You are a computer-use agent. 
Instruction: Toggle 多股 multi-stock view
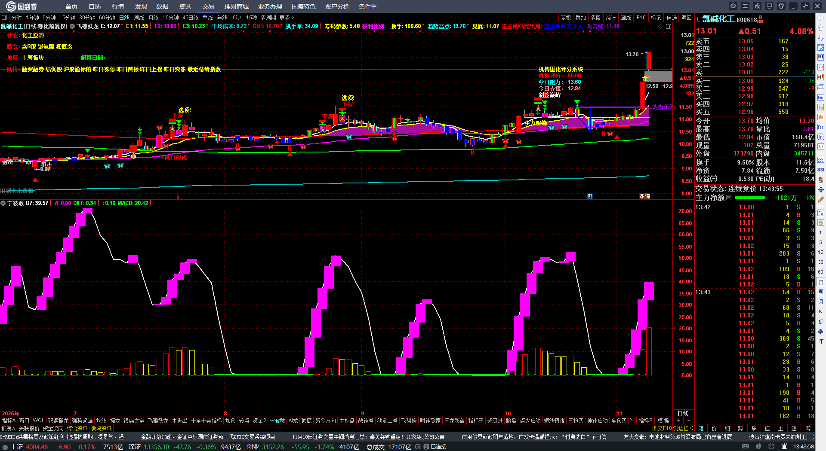[595, 18]
